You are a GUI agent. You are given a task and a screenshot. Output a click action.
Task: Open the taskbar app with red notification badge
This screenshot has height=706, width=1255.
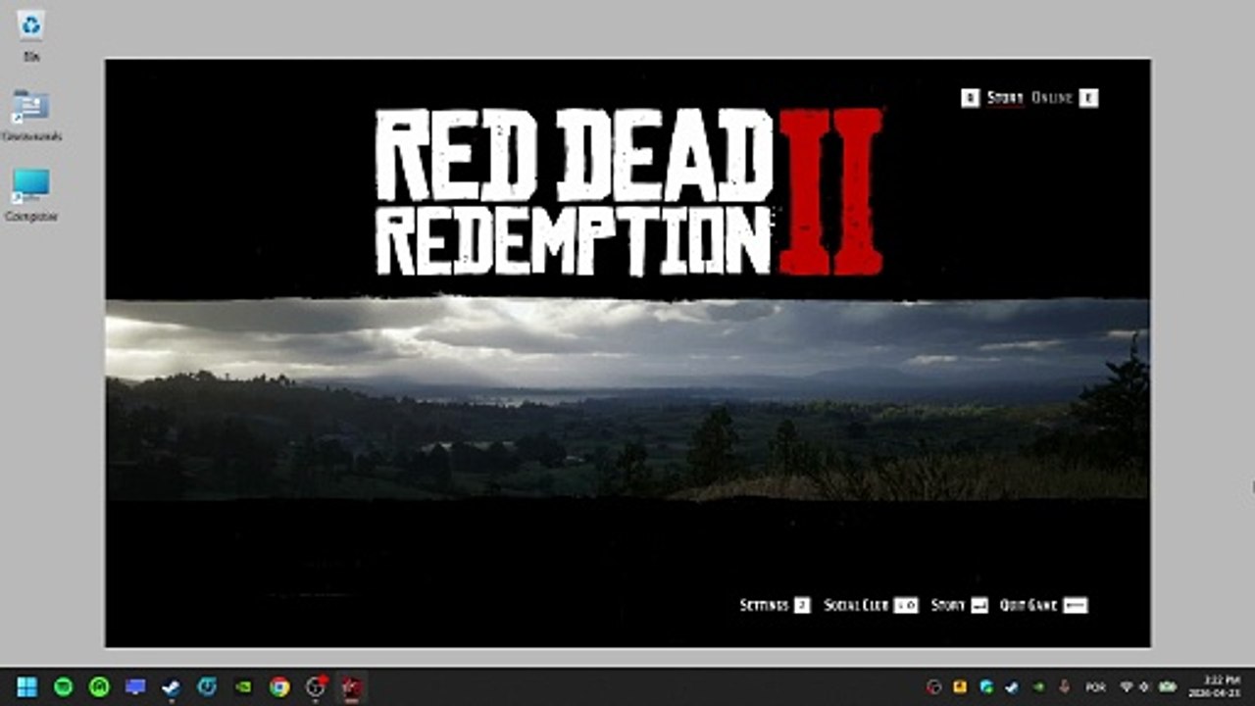(x=316, y=686)
